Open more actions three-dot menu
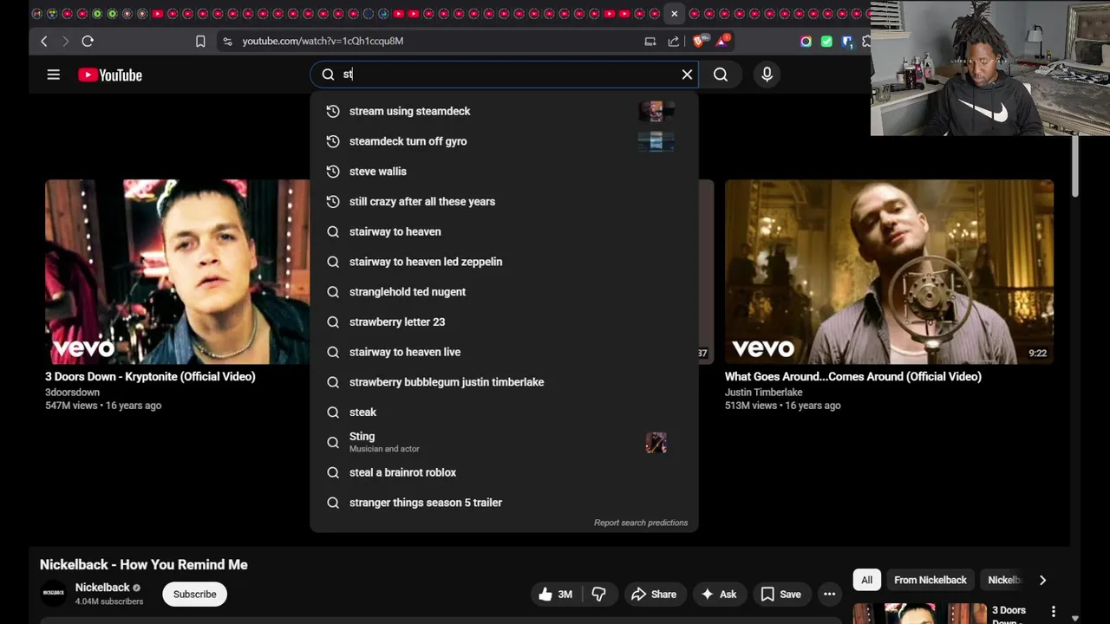This screenshot has width=1110, height=624. 829,595
